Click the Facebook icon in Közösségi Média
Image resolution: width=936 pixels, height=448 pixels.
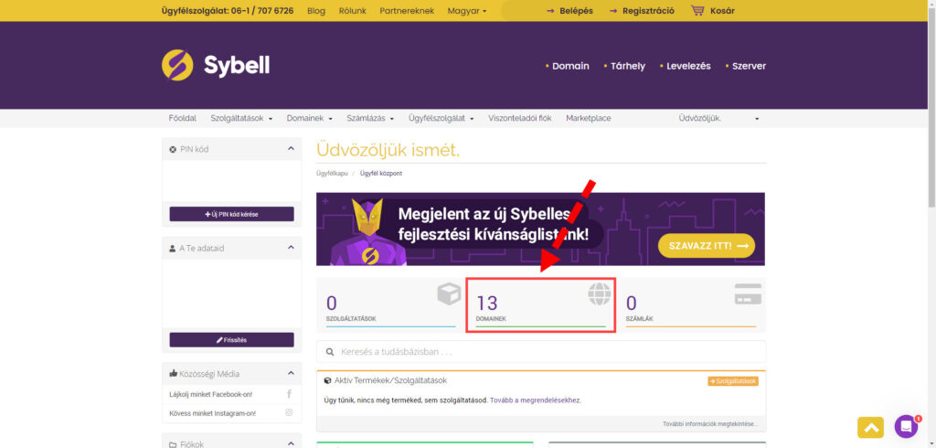point(290,394)
